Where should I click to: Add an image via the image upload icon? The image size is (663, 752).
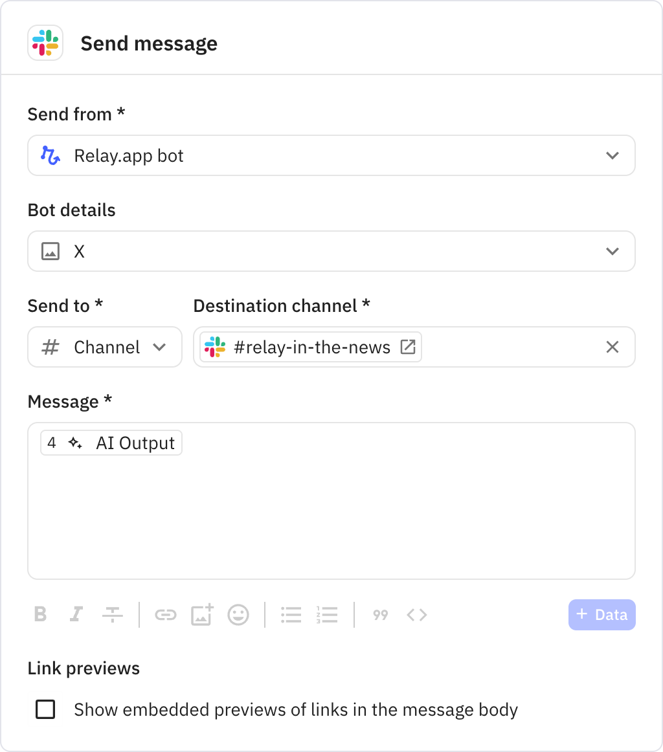point(202,615)
